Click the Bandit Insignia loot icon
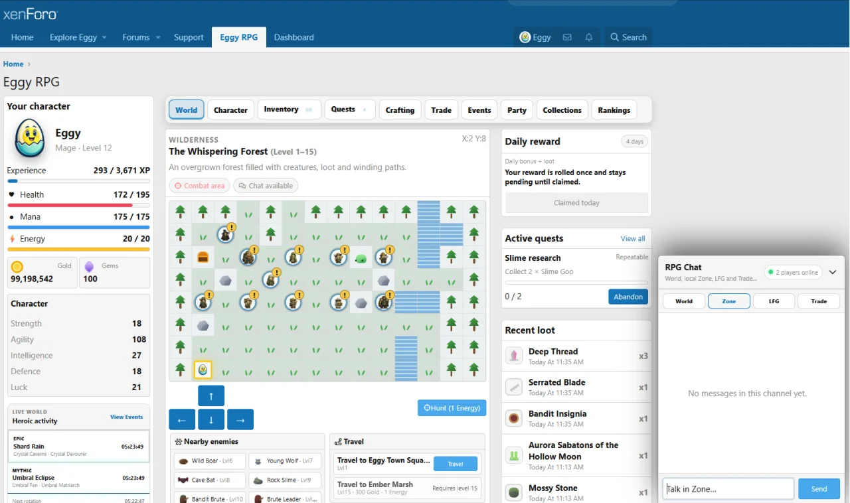This screenshot has width=850, height=503. pyautogui.click(x=513, y=419)
